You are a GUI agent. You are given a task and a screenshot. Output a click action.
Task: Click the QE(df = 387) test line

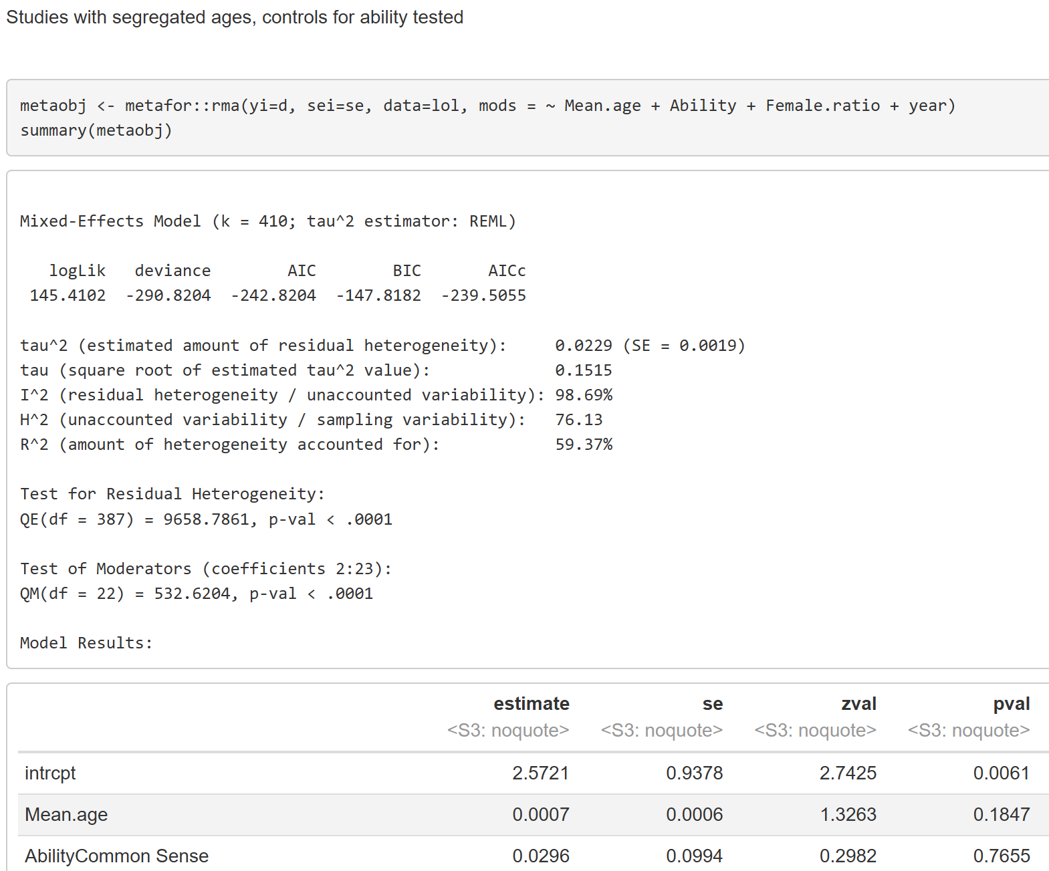[x=206, y=519]
